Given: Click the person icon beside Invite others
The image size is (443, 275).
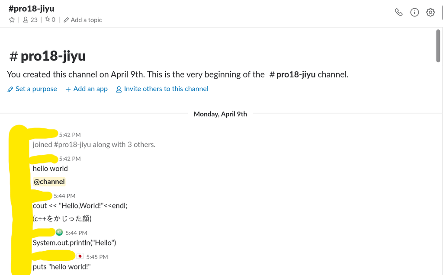Looking at the screenshot, I should pyautogui.click(x=119, y=90).
